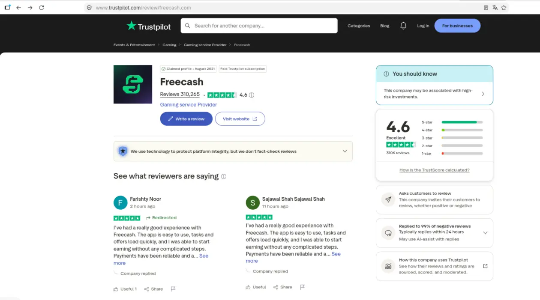
Task: Click Sajawal Shah's avatar
Action: (253, 202)
